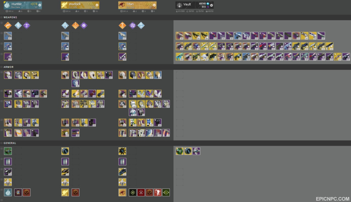Open the Warlock character dropdown menu
Screen dimensions: 351x202
tap(97, 5)
